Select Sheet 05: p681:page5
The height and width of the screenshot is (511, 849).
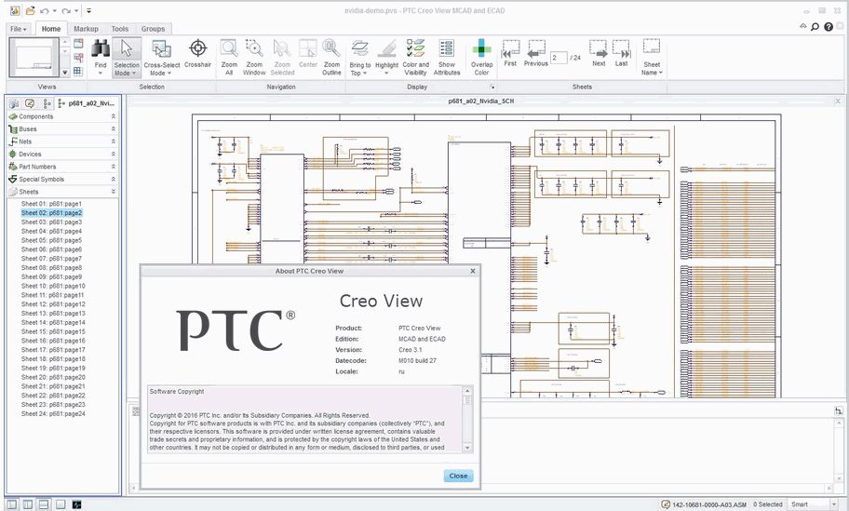tap(51, 240)
